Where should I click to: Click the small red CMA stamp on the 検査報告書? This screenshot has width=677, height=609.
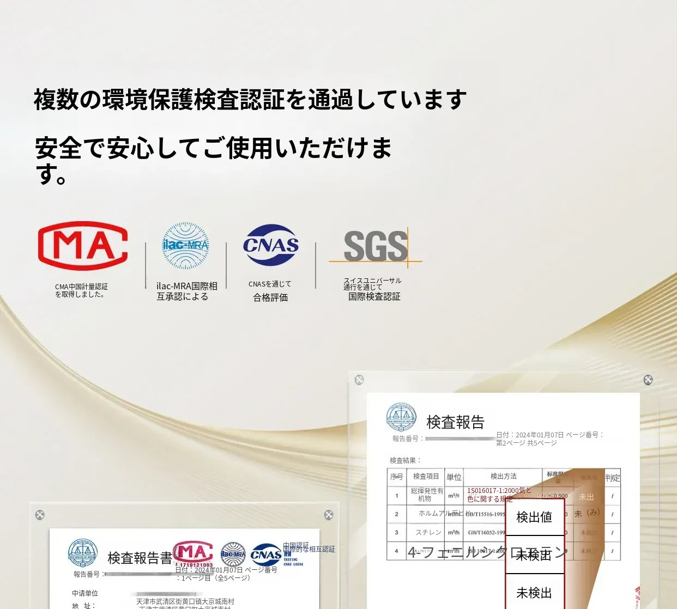[x=193, y=552]
